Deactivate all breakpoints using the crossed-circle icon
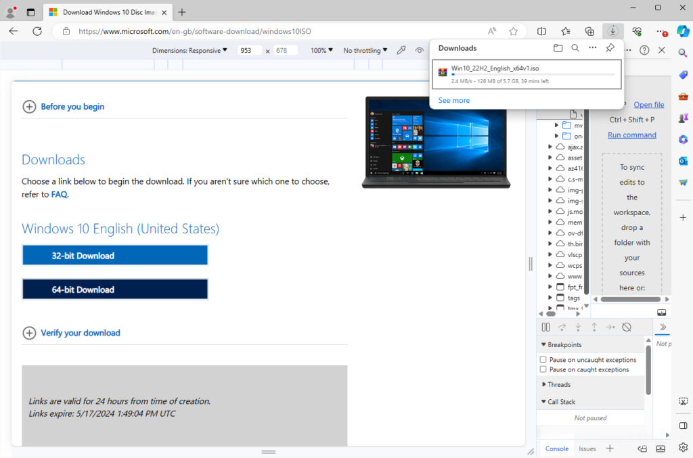 coord(627,327)
